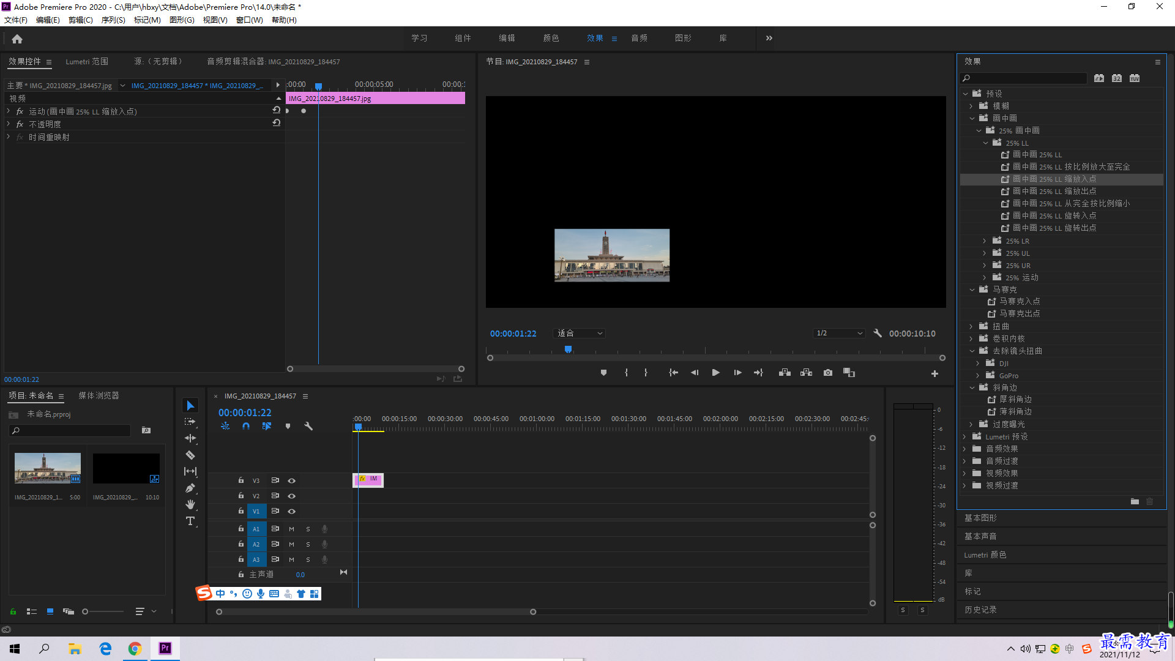Image resolution: width=1175 pixels, height=661 pixels.
Task: Select the Hand tool
Action: pos(190,504)
